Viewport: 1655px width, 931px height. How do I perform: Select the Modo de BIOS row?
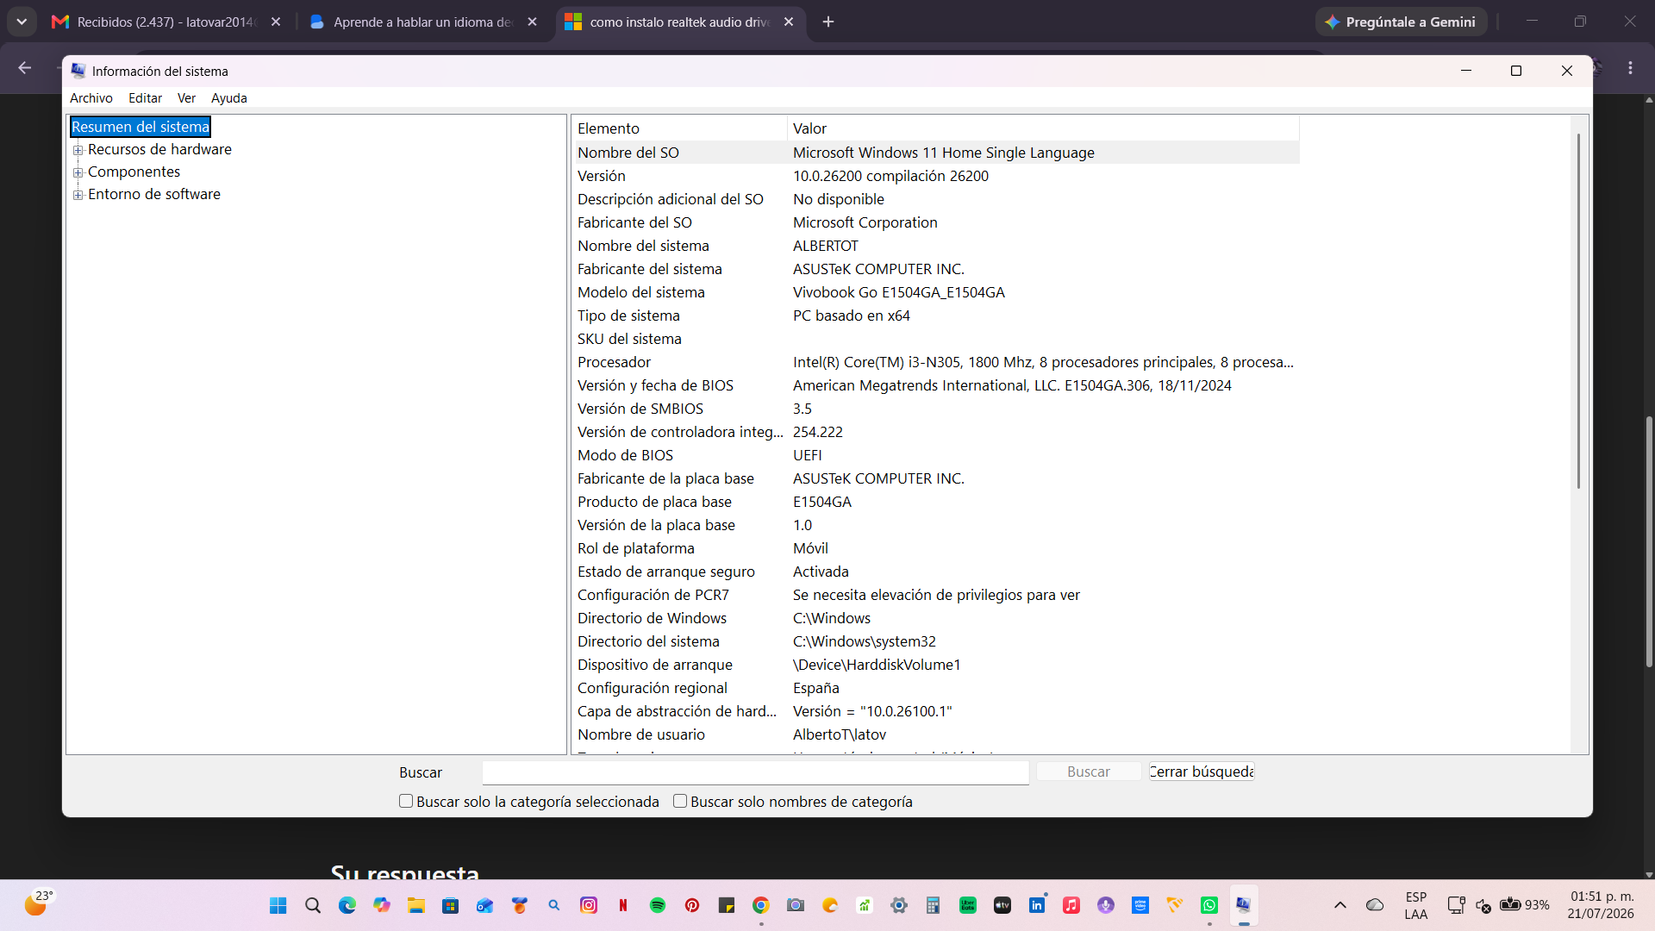click(x=937, y=455)
